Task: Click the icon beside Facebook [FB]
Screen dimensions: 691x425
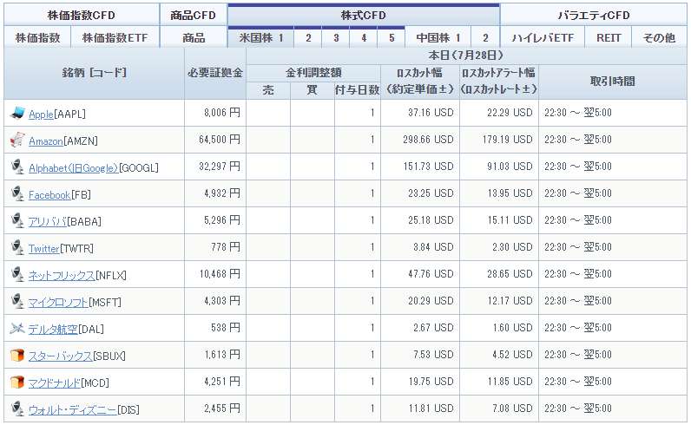Action: [17, 193]
